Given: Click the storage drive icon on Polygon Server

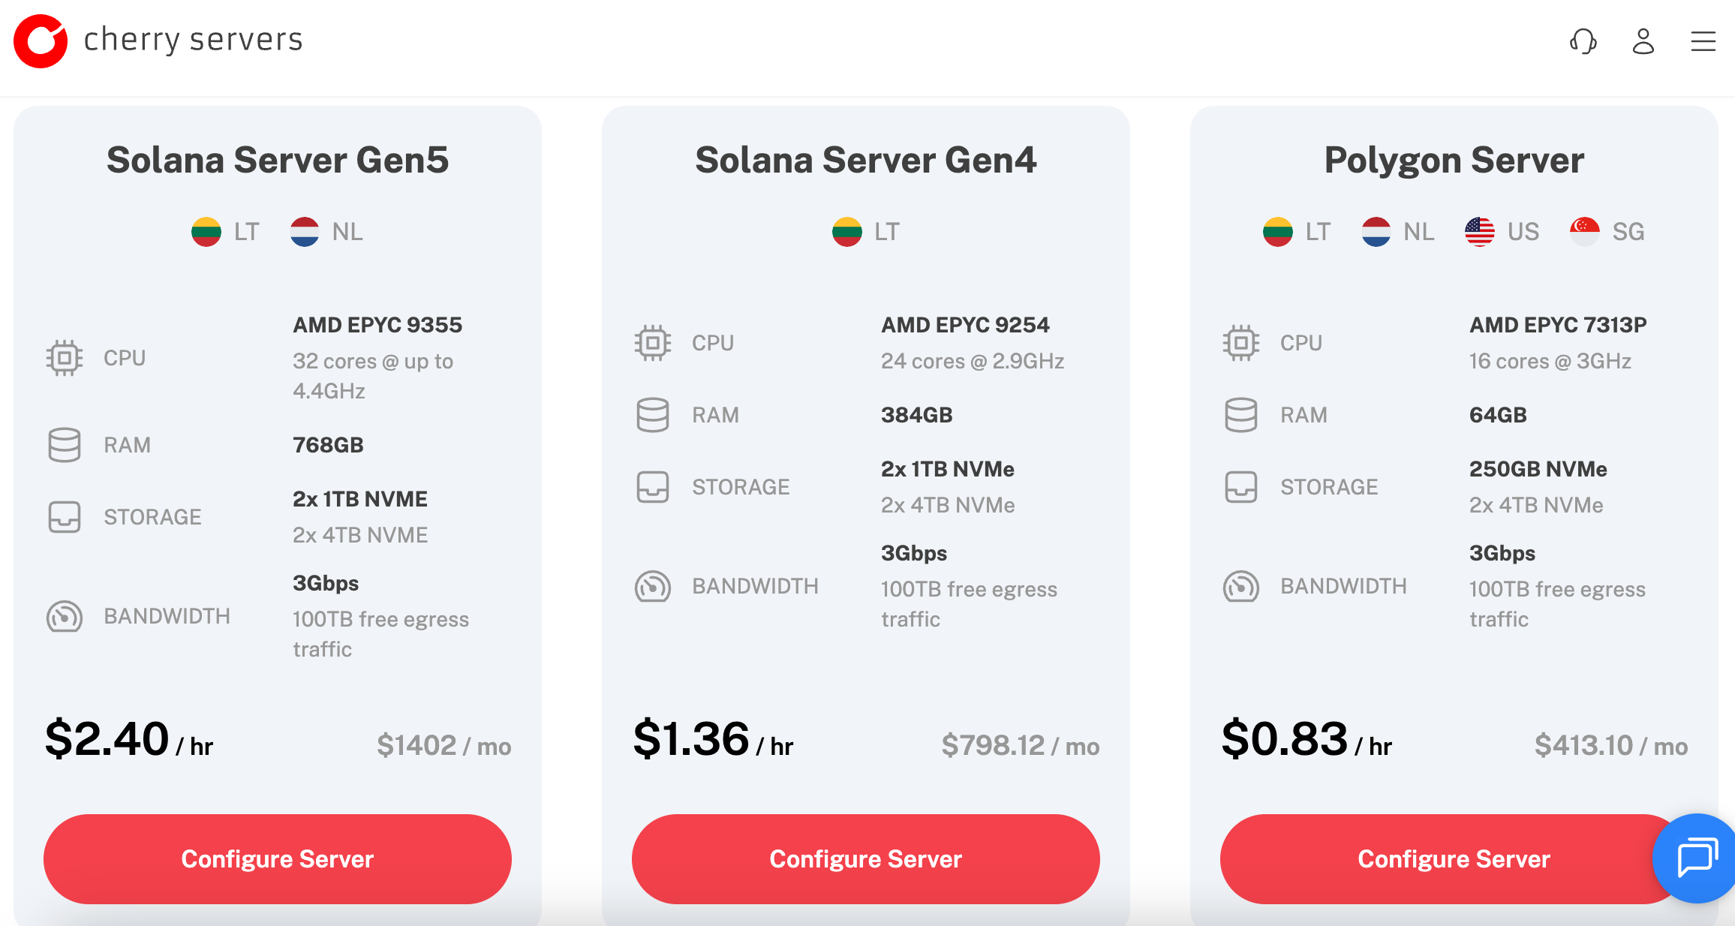Looking at the screenshot, I should 1241,487.
